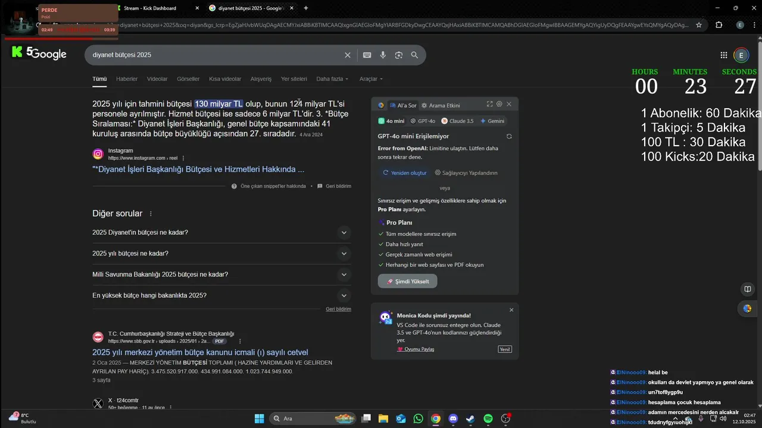
Task: Expand '2025 Diyanet'in bütçesi ne kadar?'
Action: point(221,232)
